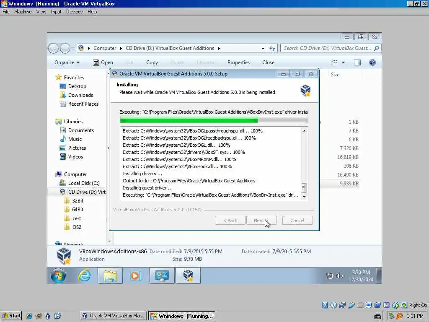Viewport: 429px width, 322px height.
Task: Expand the address bar history dropdown
Action: [x=263, y=49]
